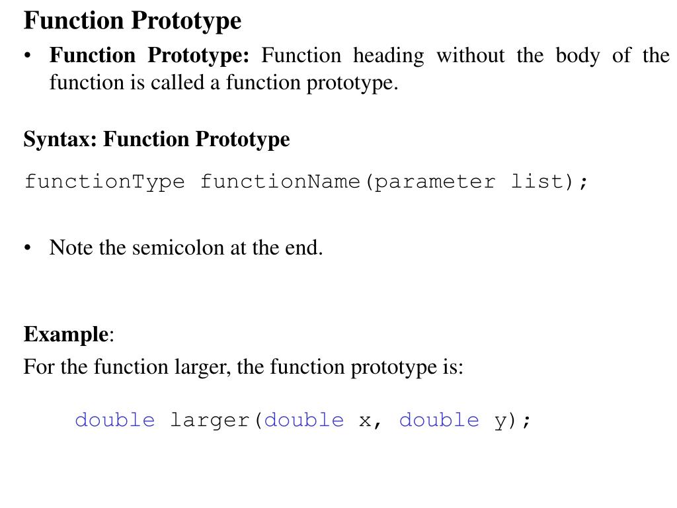Click the word "list" in the syntax line
Image resolution: width=677 pixels, height=508 pixels.
[536, 181]
